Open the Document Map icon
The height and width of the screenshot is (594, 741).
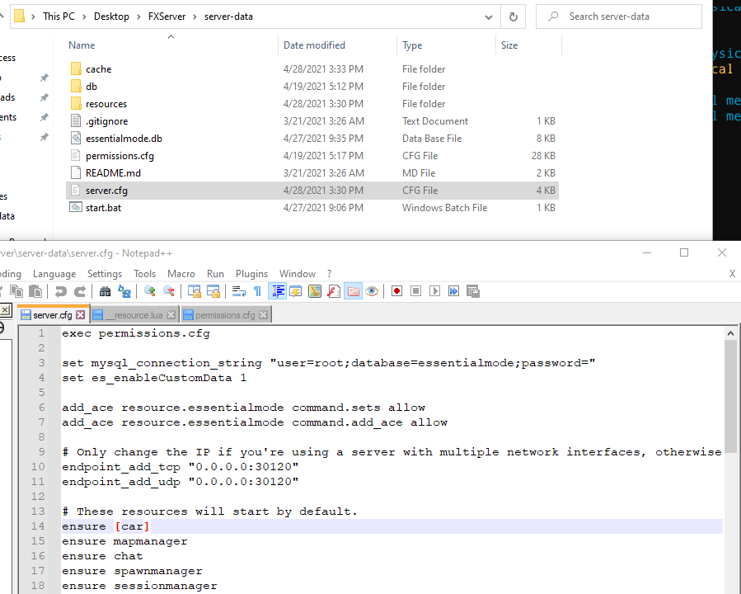tap(315, 291)
